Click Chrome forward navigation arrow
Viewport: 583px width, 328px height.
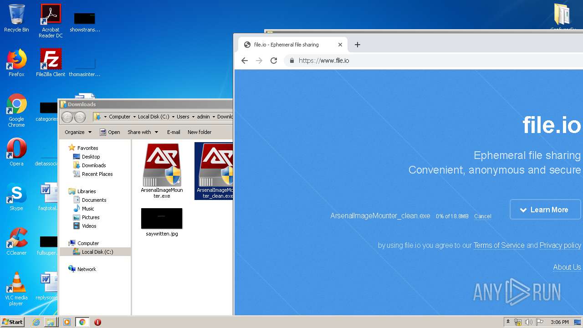click(x=259, y=61)
